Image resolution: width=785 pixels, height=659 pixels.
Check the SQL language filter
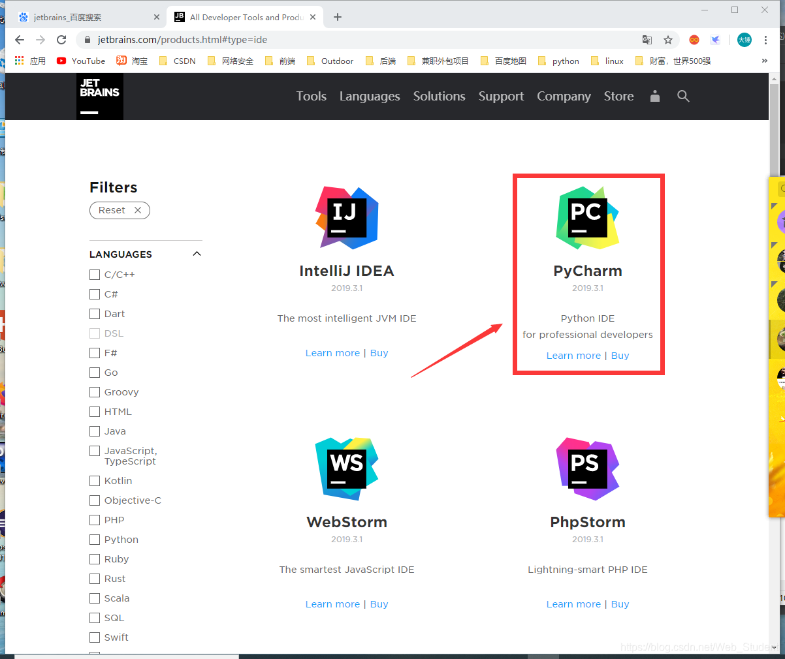click(x=95, y=618)
